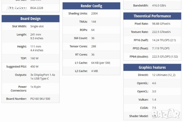The width and height of the screenshot is (183, 122).
Task: Click the 450 W suggested PSU value
Action: tap(34, 67)
